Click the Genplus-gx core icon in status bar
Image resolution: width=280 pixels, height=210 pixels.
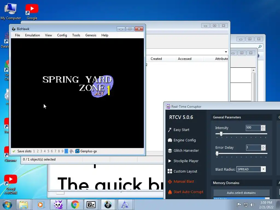coord(77,151)
